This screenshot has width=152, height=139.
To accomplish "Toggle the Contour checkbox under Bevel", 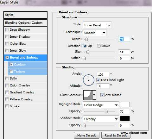I will pyautogui.click(x=11, y=64).
